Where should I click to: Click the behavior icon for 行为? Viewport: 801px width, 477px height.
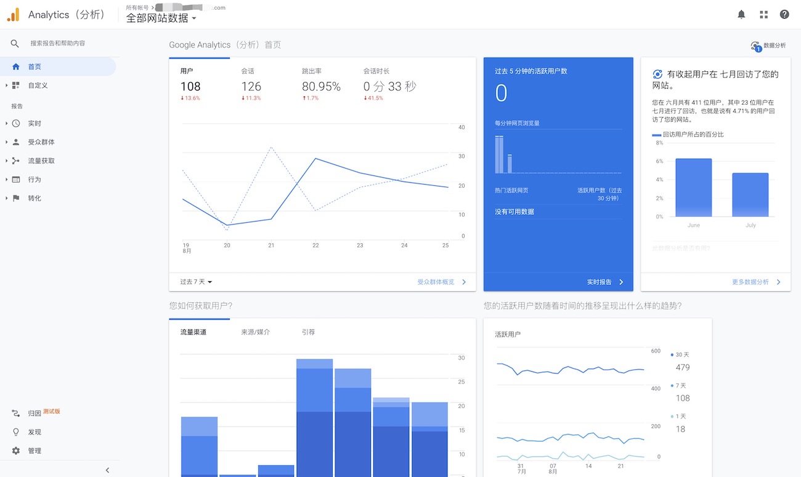pos(16,180)
